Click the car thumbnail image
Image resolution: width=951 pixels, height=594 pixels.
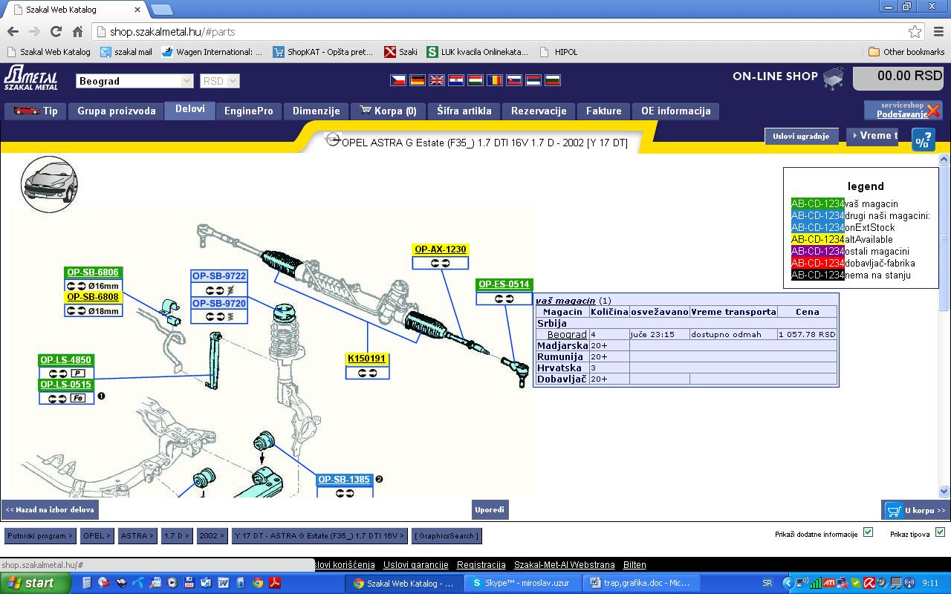(49, 183)
